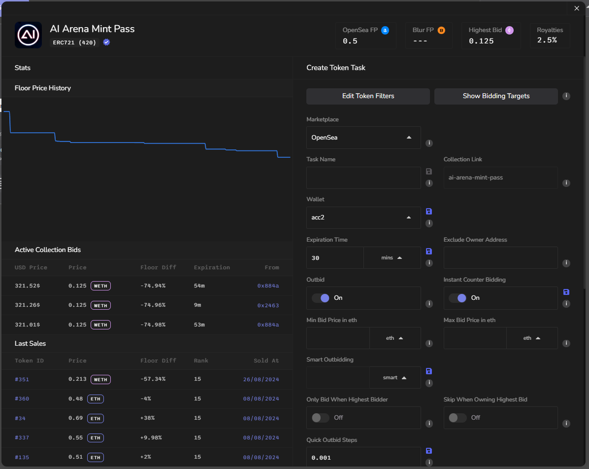
Task: Click the OpenSea icon beside OpenSea FP
Action: [385, 30]
